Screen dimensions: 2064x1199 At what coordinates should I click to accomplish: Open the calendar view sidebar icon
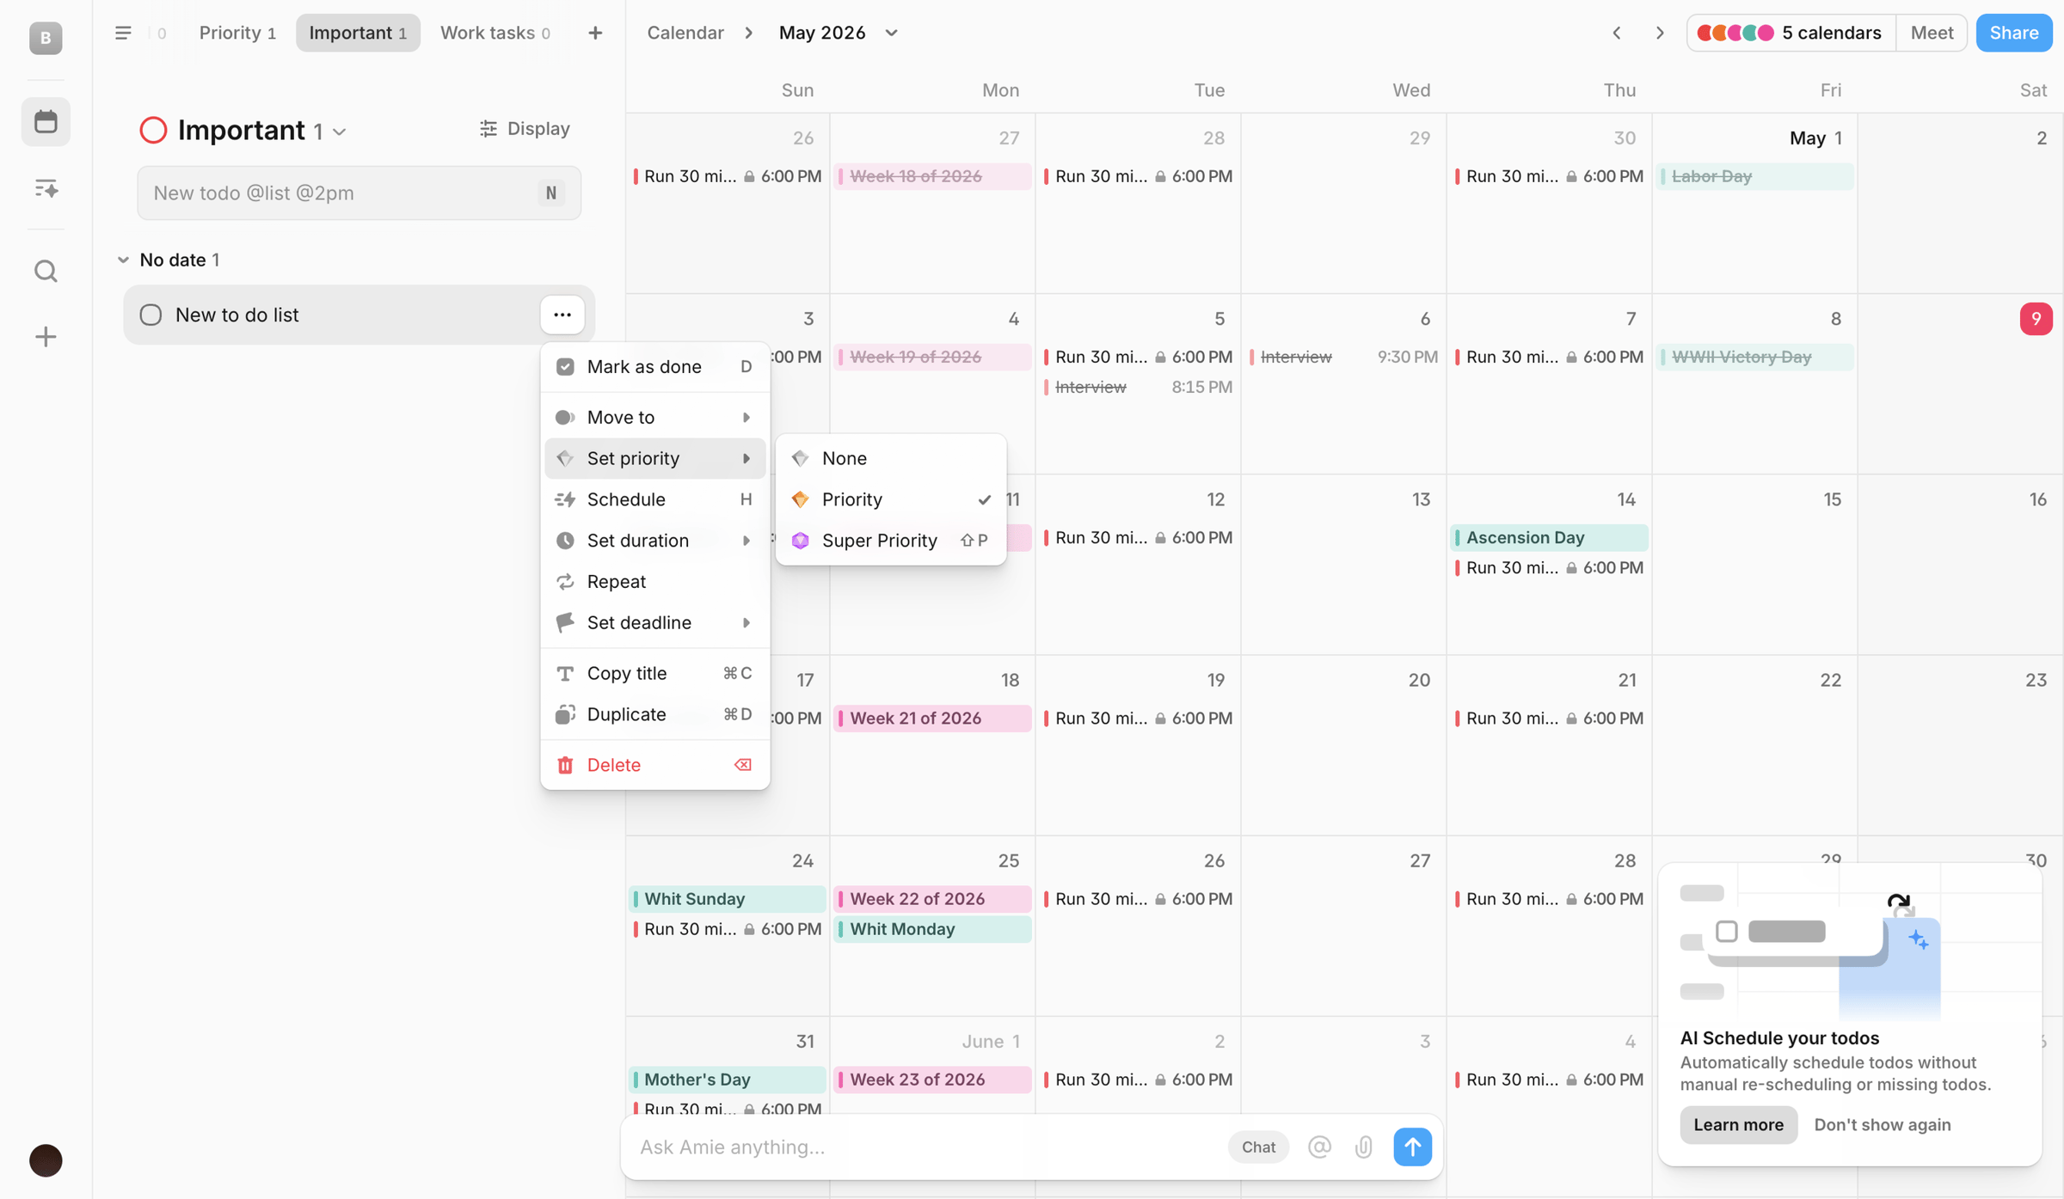click(x=46, y=121)
